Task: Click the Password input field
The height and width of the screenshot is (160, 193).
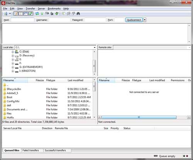Action: click(x=95, y=20)
